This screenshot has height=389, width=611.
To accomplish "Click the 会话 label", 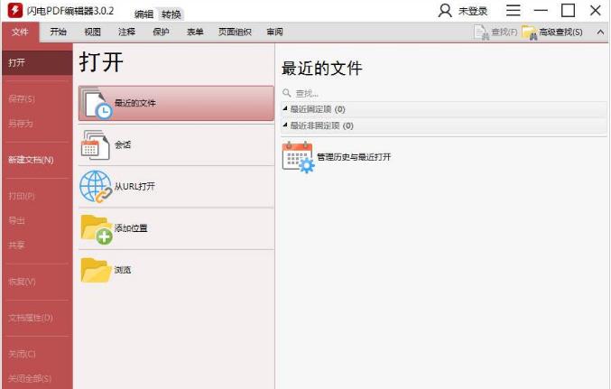I will coord(123,145).
